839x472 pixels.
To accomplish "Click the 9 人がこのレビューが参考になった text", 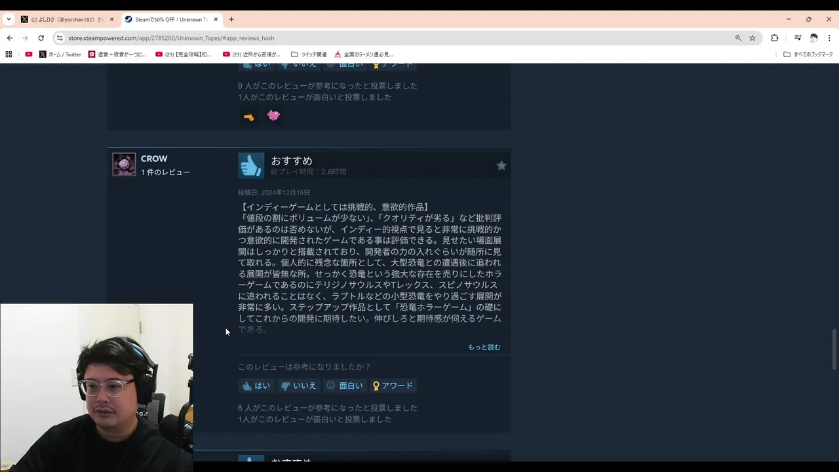I will click(327, 86).
